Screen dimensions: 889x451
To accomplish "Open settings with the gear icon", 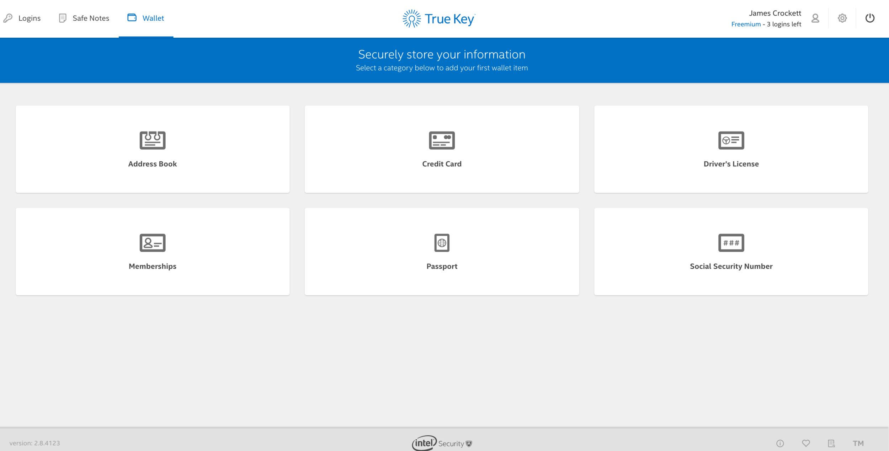I will [x=842, y=18].
